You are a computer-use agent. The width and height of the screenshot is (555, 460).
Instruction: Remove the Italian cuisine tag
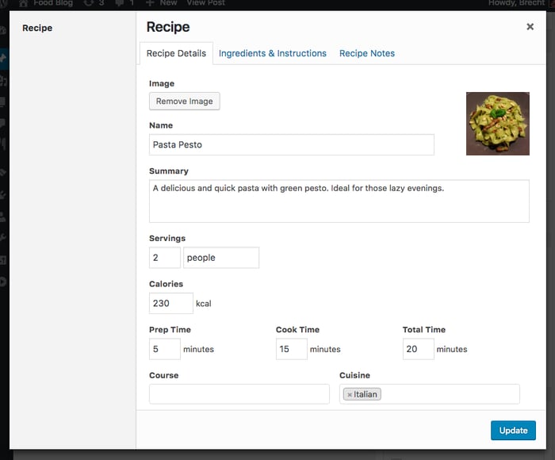pos(350,394)
